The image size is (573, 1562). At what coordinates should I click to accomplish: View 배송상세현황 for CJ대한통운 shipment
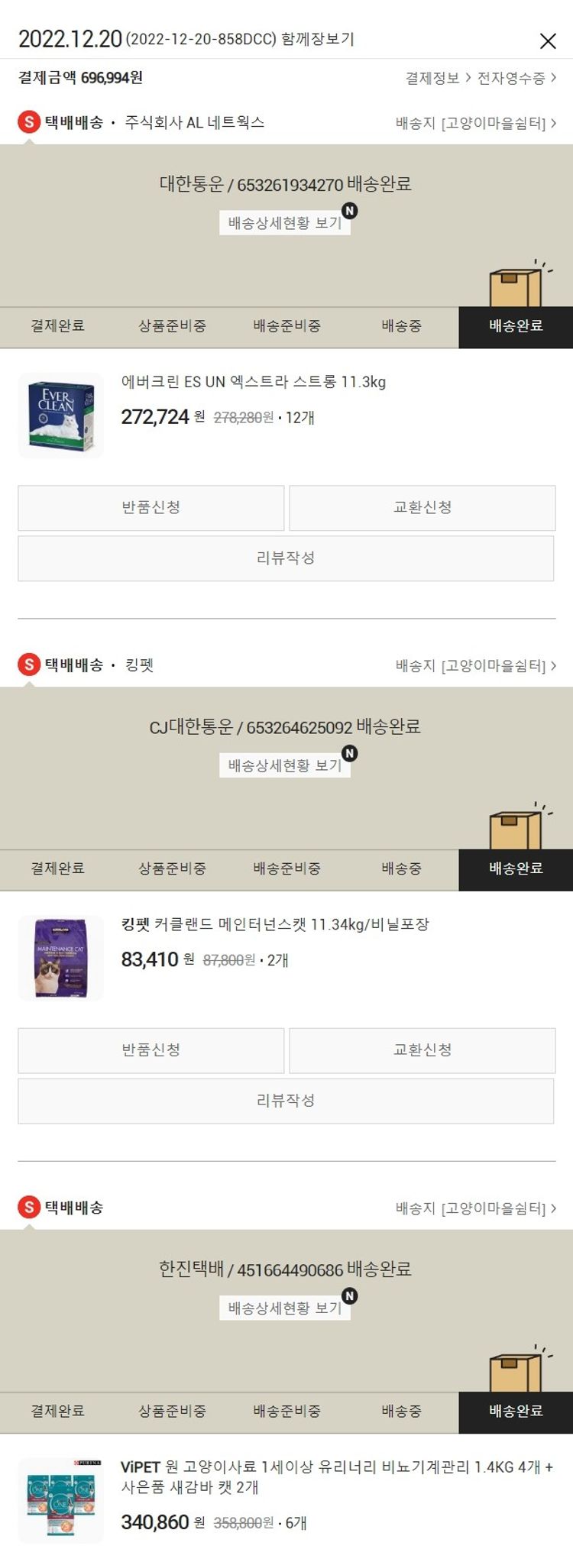285,765
